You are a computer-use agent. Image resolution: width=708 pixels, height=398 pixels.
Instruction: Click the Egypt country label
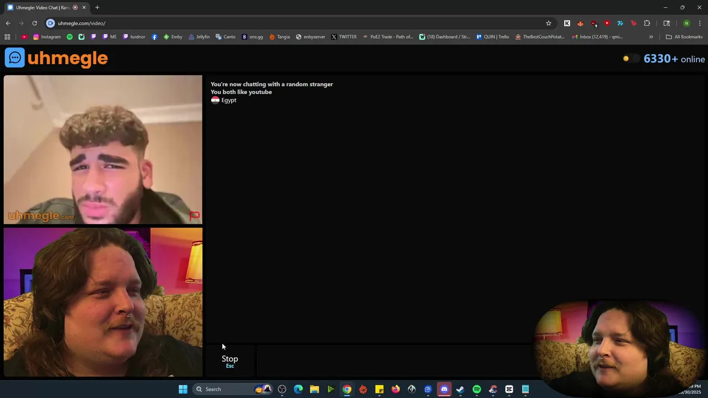224,100
